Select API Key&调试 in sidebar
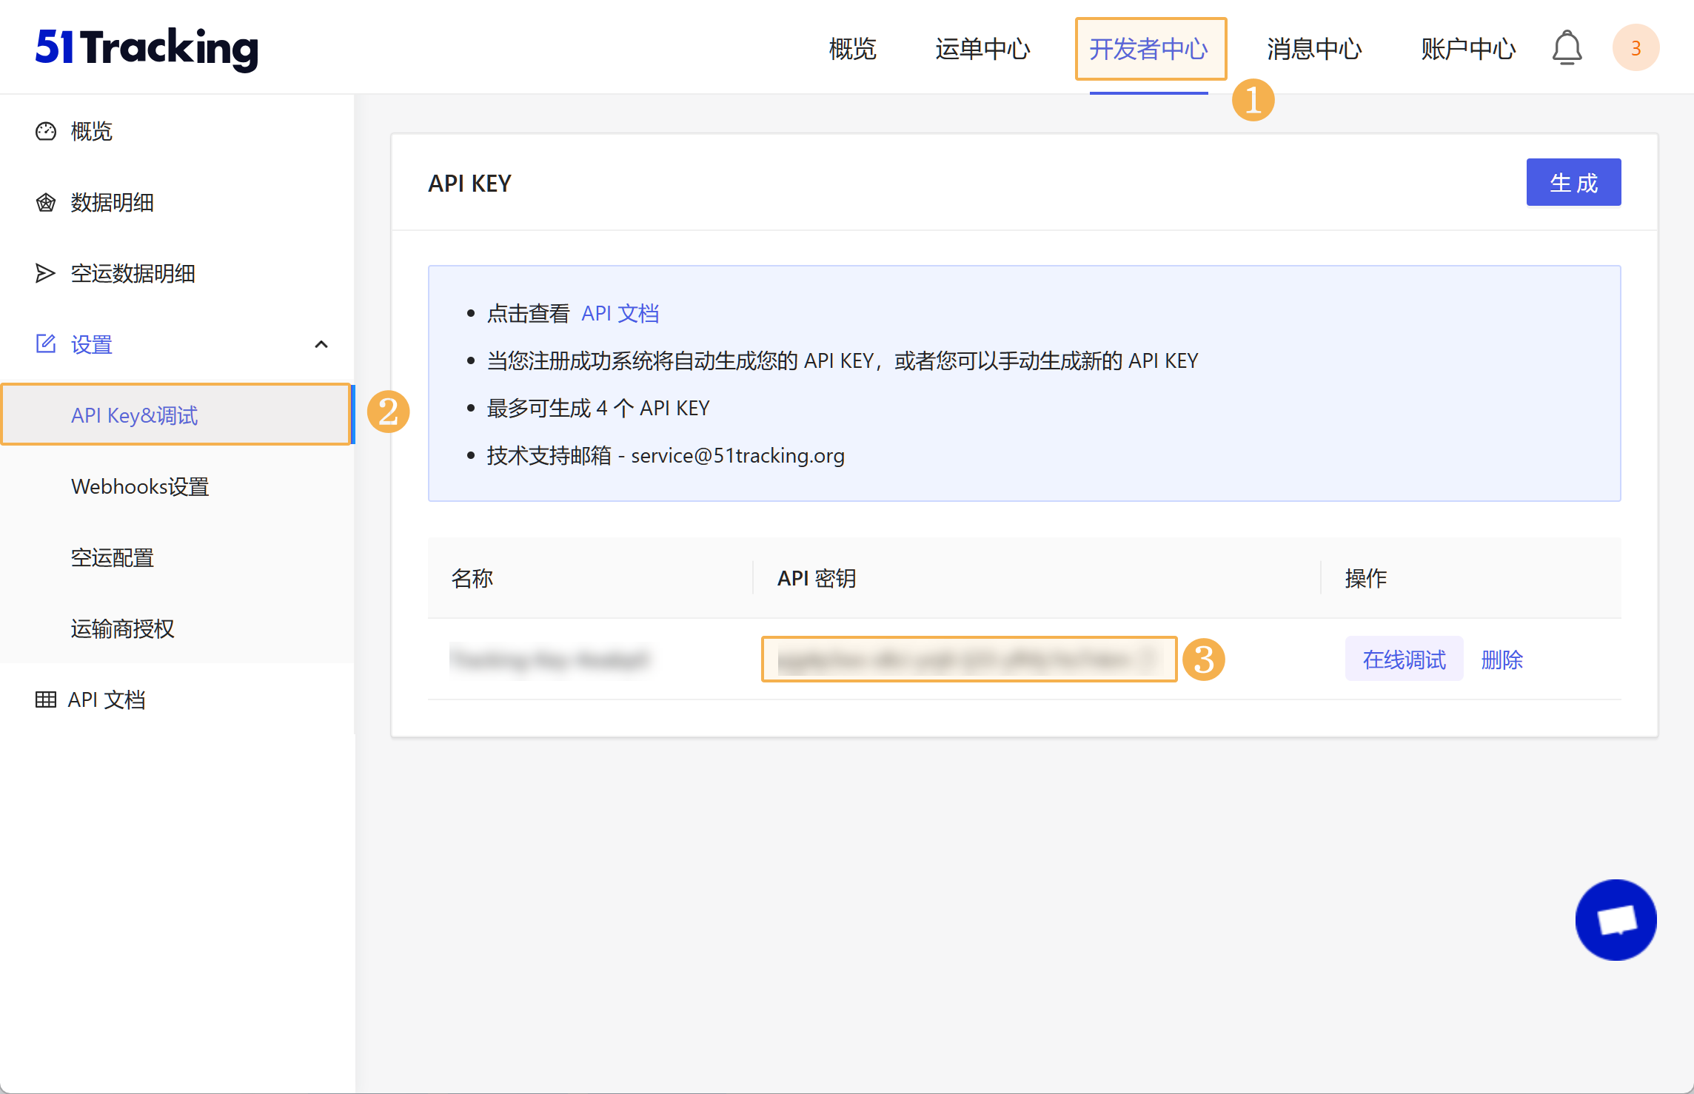Viewport: 1694px width, 1094px height. [x=176, y=415]
